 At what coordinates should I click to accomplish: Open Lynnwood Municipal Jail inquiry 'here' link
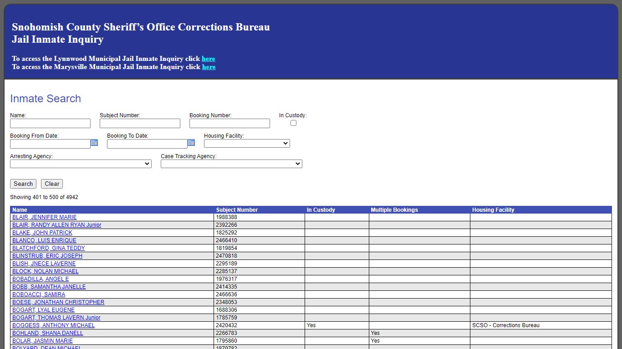coord(209,59)
